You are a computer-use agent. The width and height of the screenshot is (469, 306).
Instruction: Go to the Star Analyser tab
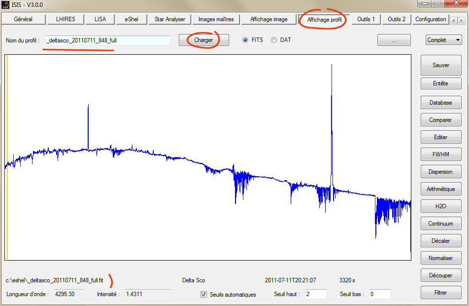(169, 19)
